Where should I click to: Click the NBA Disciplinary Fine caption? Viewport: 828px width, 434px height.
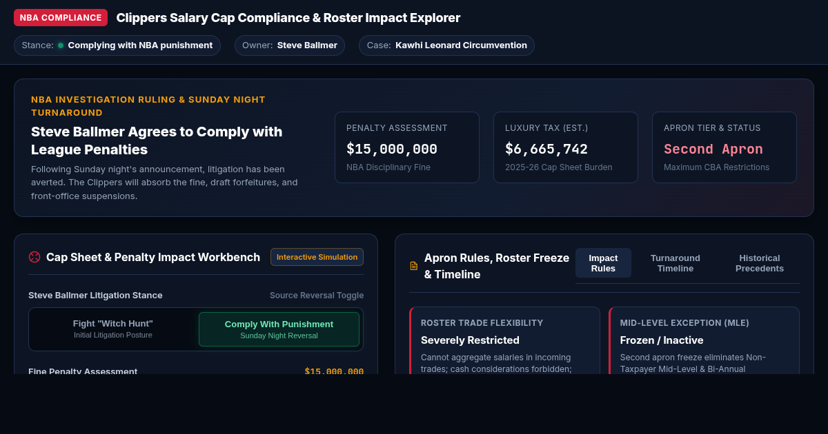coord(388,167)
